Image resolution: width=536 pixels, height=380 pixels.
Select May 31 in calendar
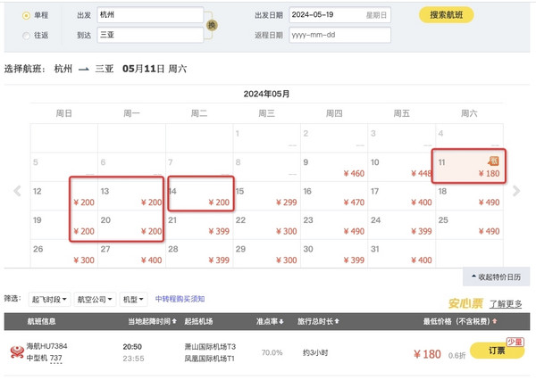tap(401, 253)
